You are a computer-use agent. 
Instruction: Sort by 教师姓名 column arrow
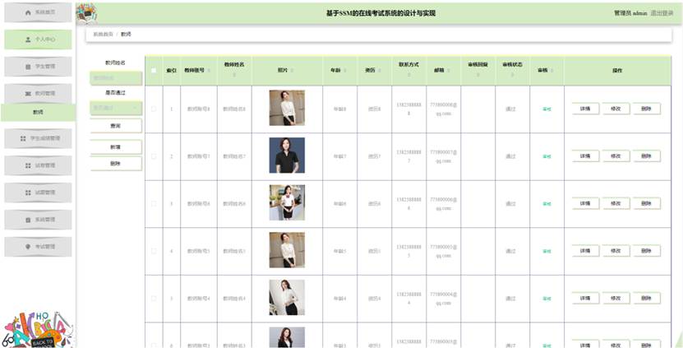pos(234,76)
